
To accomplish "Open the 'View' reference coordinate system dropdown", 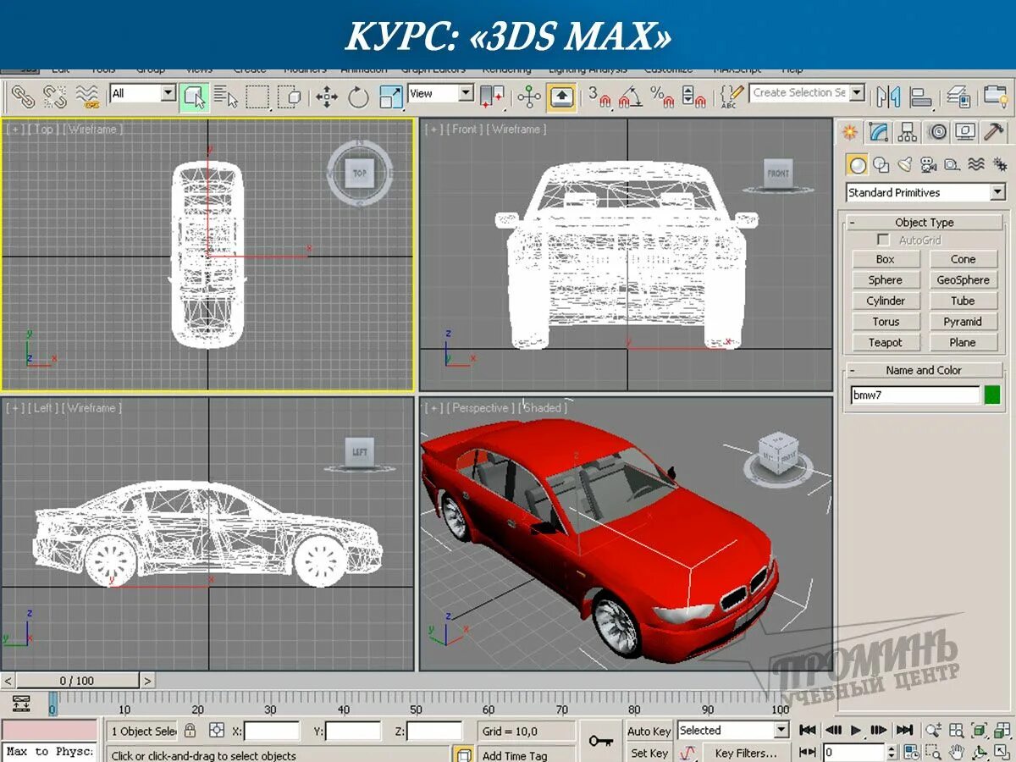I will coord(440,93).
